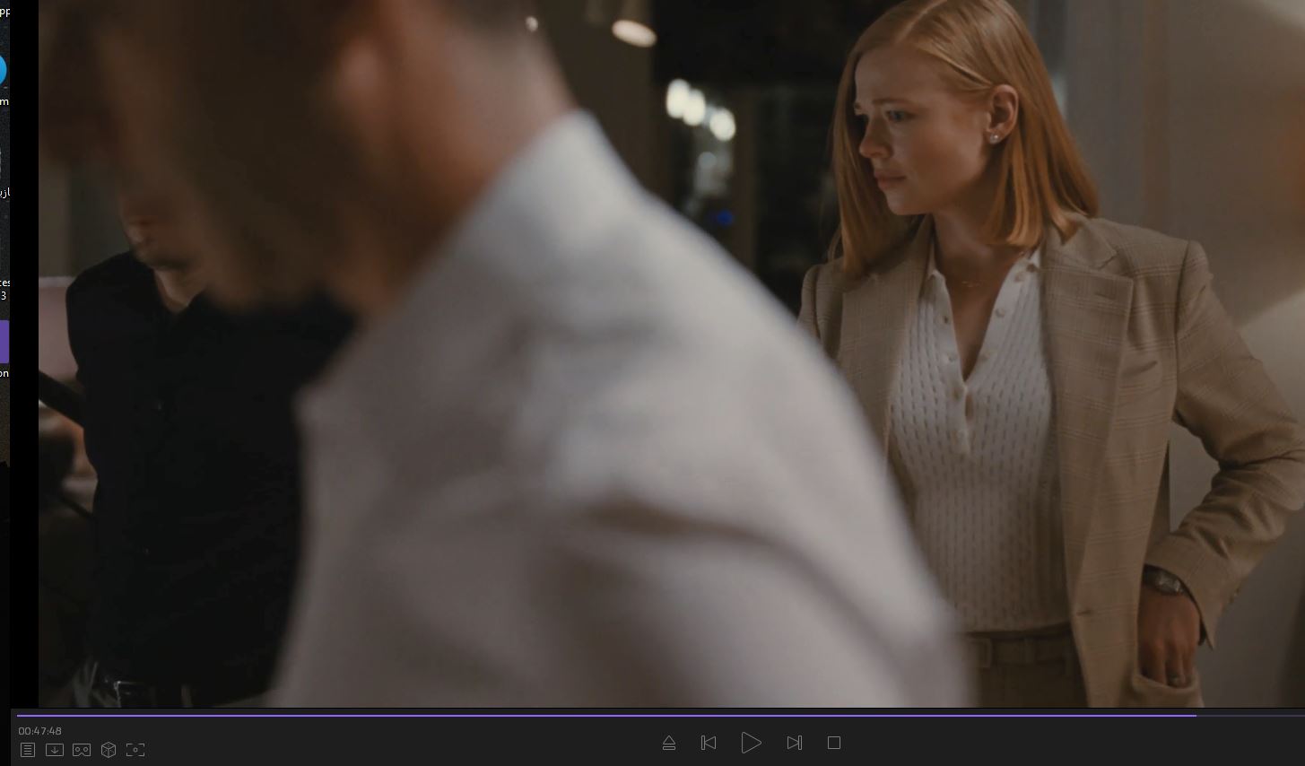Screen dimensions: 1305x766
Task: Click the black letterbox strip left of video
Action: pyautogui.click(x=23, y=538)
